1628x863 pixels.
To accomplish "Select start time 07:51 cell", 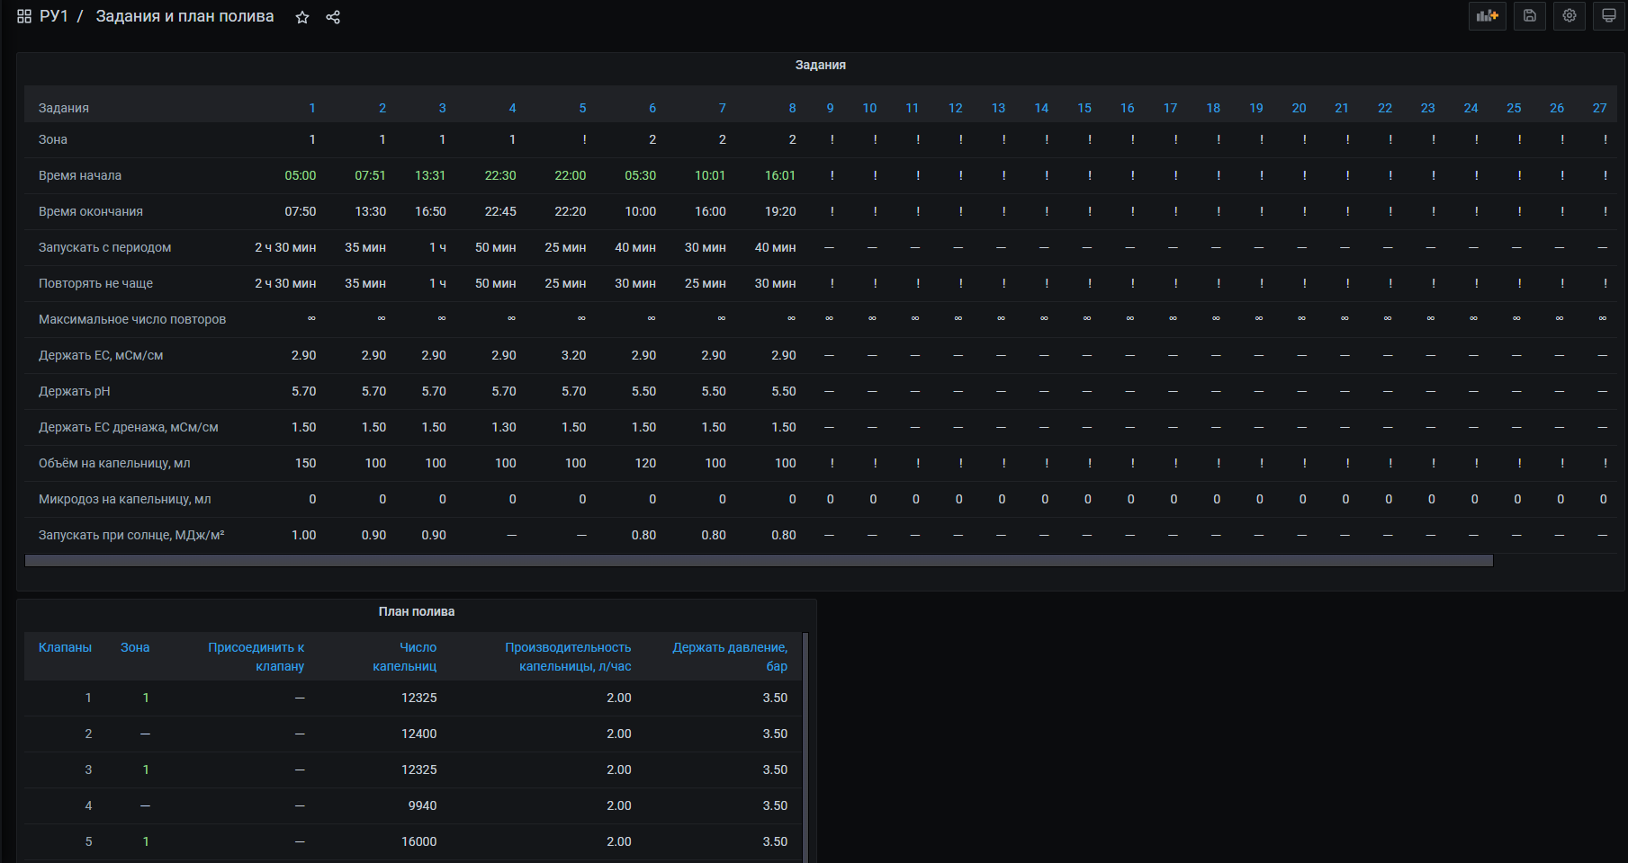I will click(370, 175).
